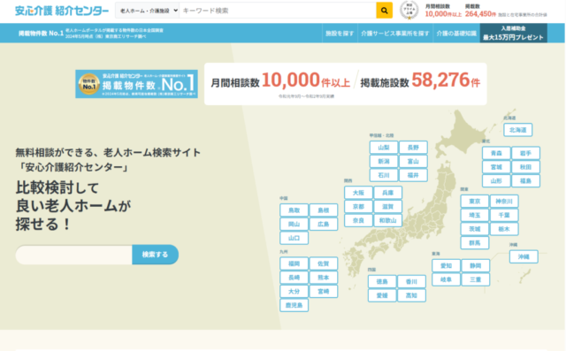Image resolution: width=566 pixels, height=351 pixels.
Task: Open the 施設を探す menu
Action: 340,34
